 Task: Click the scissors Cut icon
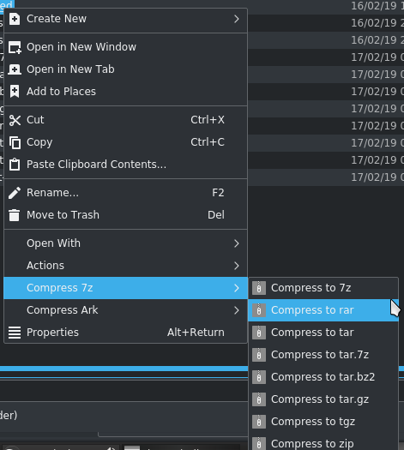(15, 120)
